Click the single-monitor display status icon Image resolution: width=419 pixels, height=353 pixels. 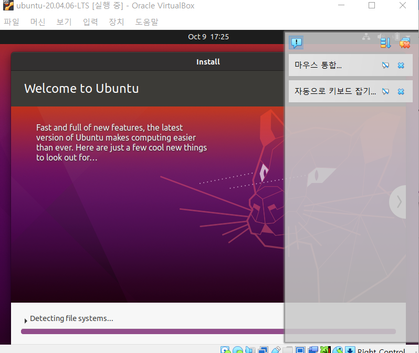pyautogui.click(x=300, y=350)
